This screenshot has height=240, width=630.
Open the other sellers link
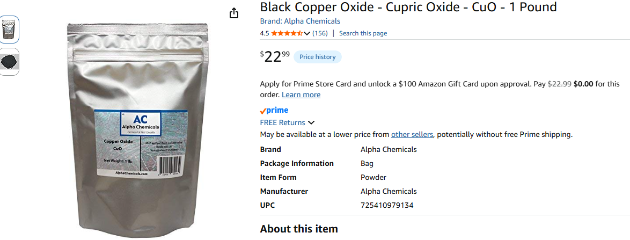click(412, 134)
